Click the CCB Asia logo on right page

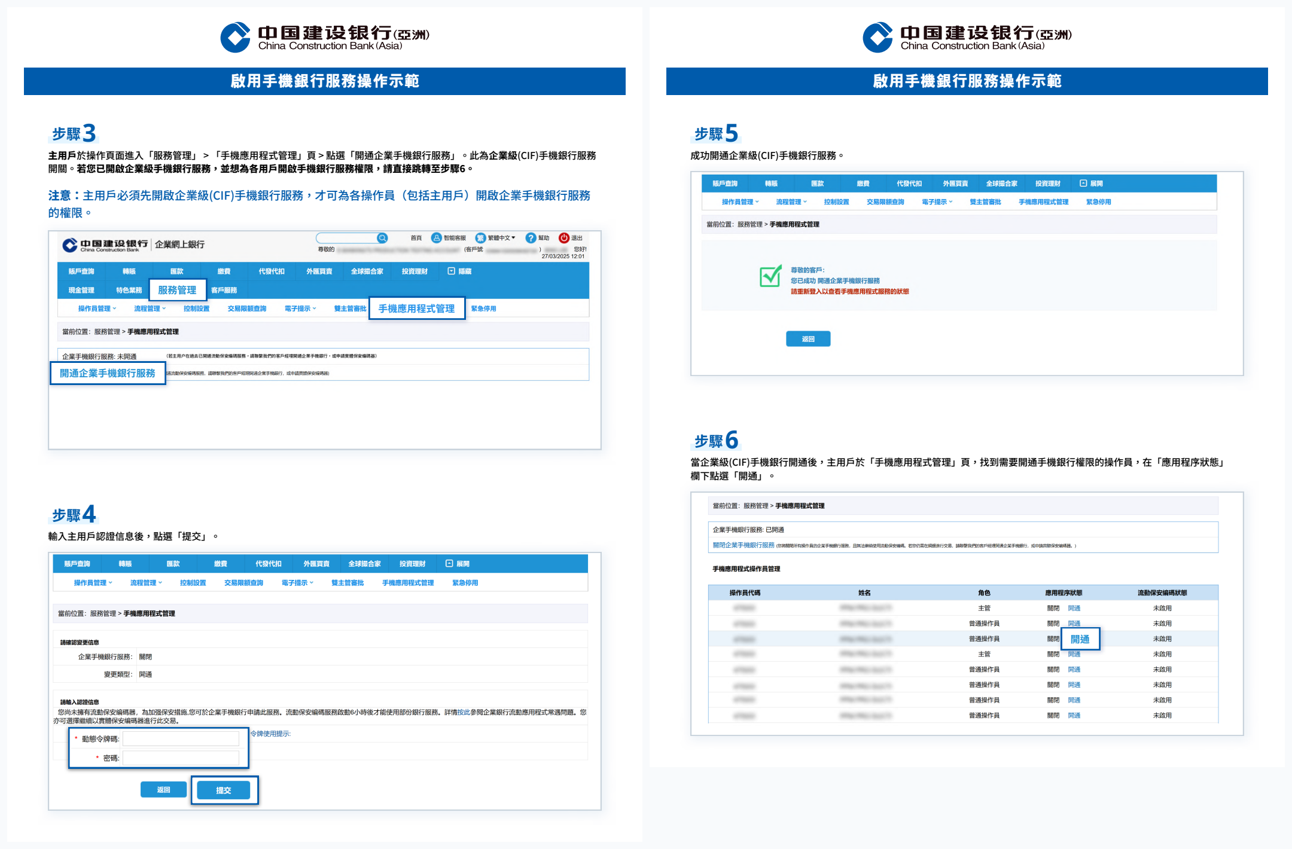click(x=967, y=37)
